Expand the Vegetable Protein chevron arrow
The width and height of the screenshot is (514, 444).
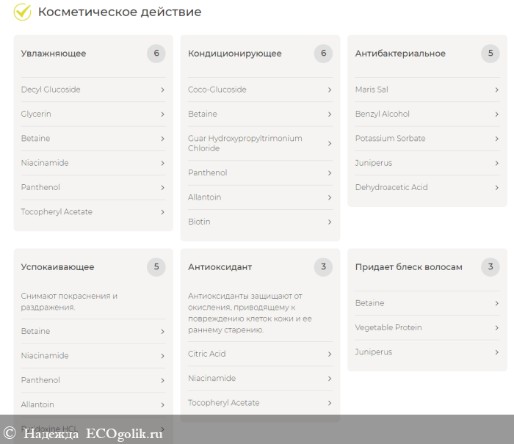[496, 327]
